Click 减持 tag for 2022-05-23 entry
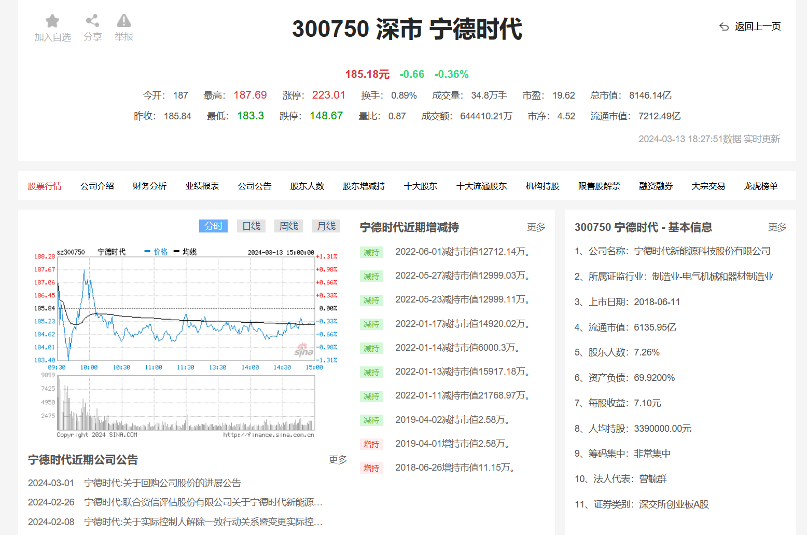 [371, 300]
